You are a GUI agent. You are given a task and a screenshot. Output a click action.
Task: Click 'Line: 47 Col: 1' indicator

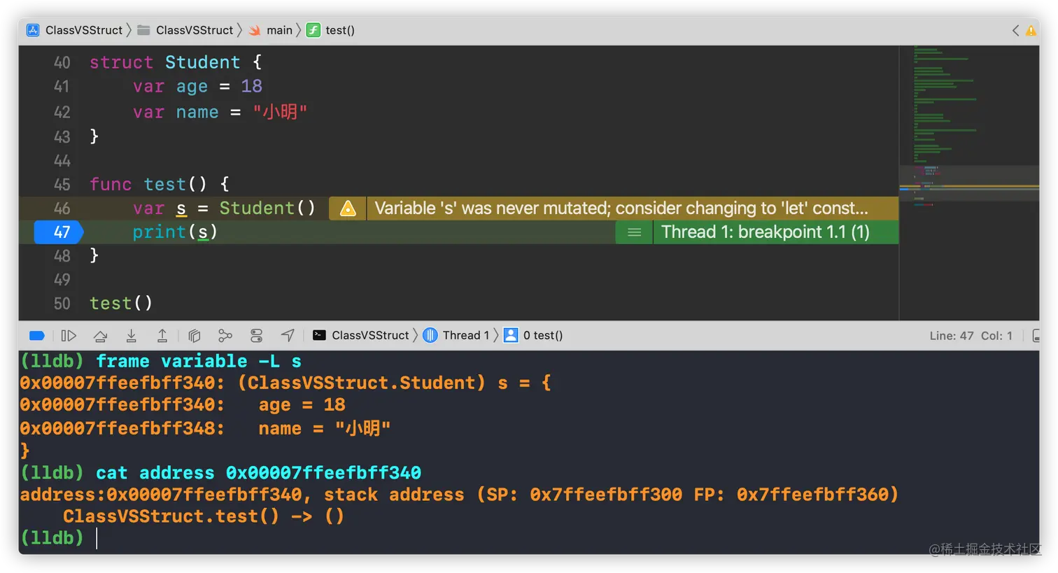(971, 336)
